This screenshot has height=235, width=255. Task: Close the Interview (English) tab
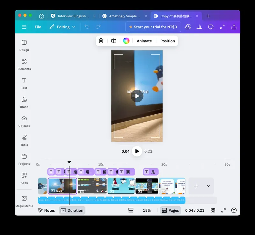pyautogui.click(x=94, y=16)
